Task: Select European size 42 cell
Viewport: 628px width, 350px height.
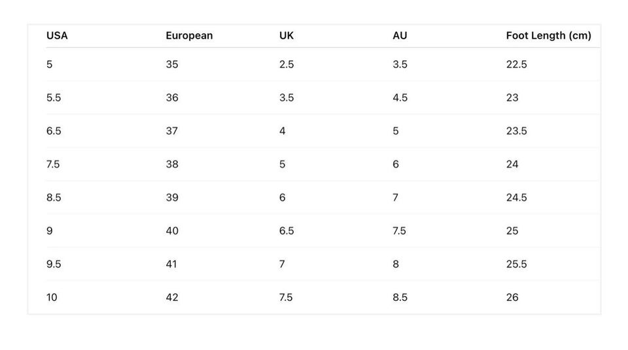Action: (172, 297)
